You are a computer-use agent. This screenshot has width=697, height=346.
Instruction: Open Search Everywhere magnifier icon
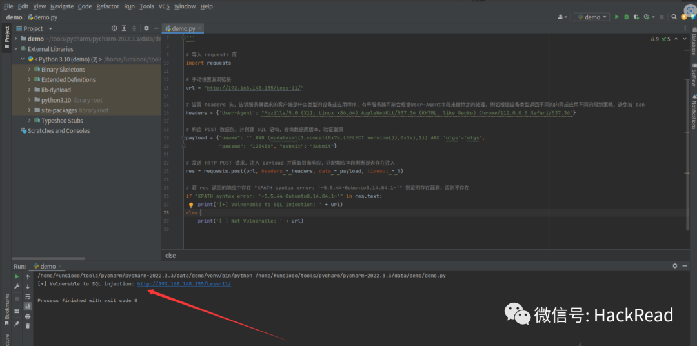point(674,17)
